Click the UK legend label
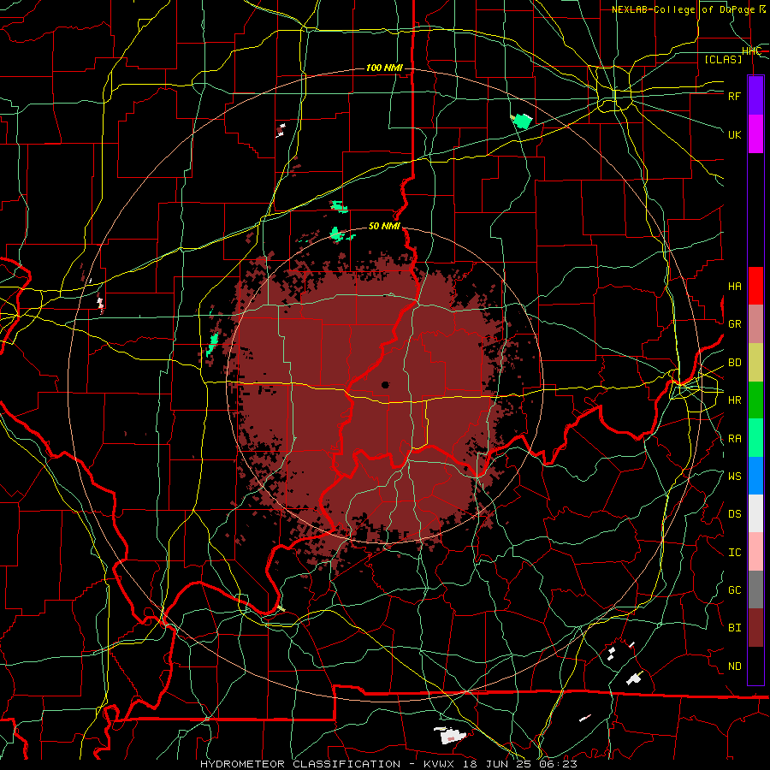The height and width of the screenshot is (770, 770). click(x=734, y=134)
